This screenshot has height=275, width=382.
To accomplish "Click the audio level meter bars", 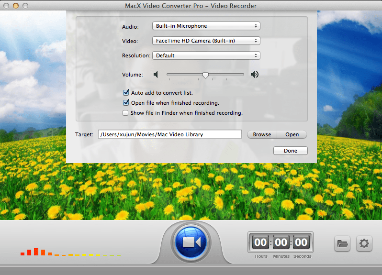I will pos(71,252).
